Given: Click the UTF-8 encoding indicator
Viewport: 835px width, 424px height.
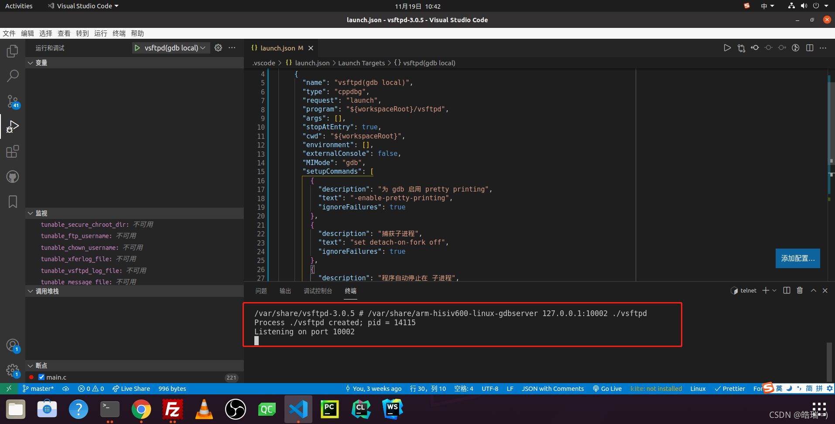Looking at the screenshot, I should pos(490,389).
